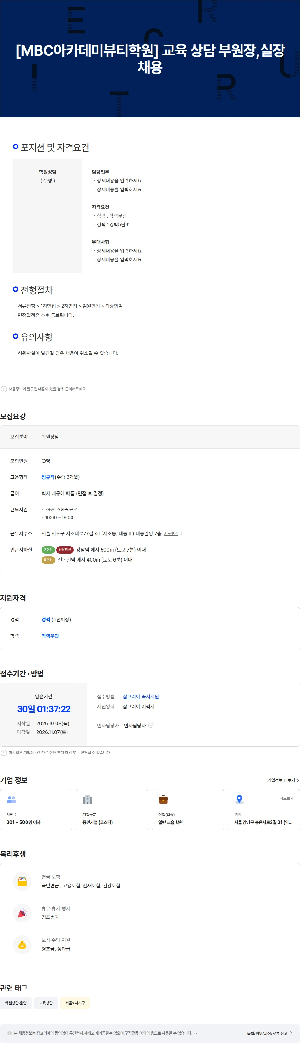Click the 2호선 subway line badge
The width and height of the screenshot is (300, 1043).
click(48, 549)
